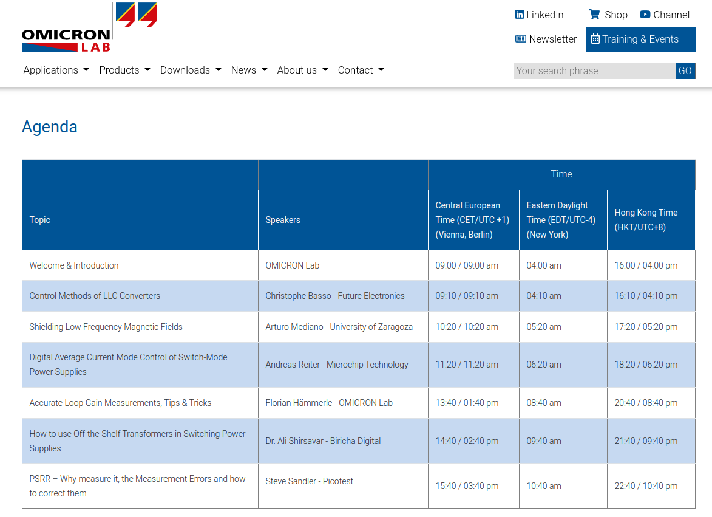Select Off-the-Shelf Transformers topic

tap(138, 440)
